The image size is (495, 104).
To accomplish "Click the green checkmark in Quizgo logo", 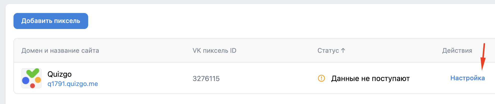I will coord(33,73).
